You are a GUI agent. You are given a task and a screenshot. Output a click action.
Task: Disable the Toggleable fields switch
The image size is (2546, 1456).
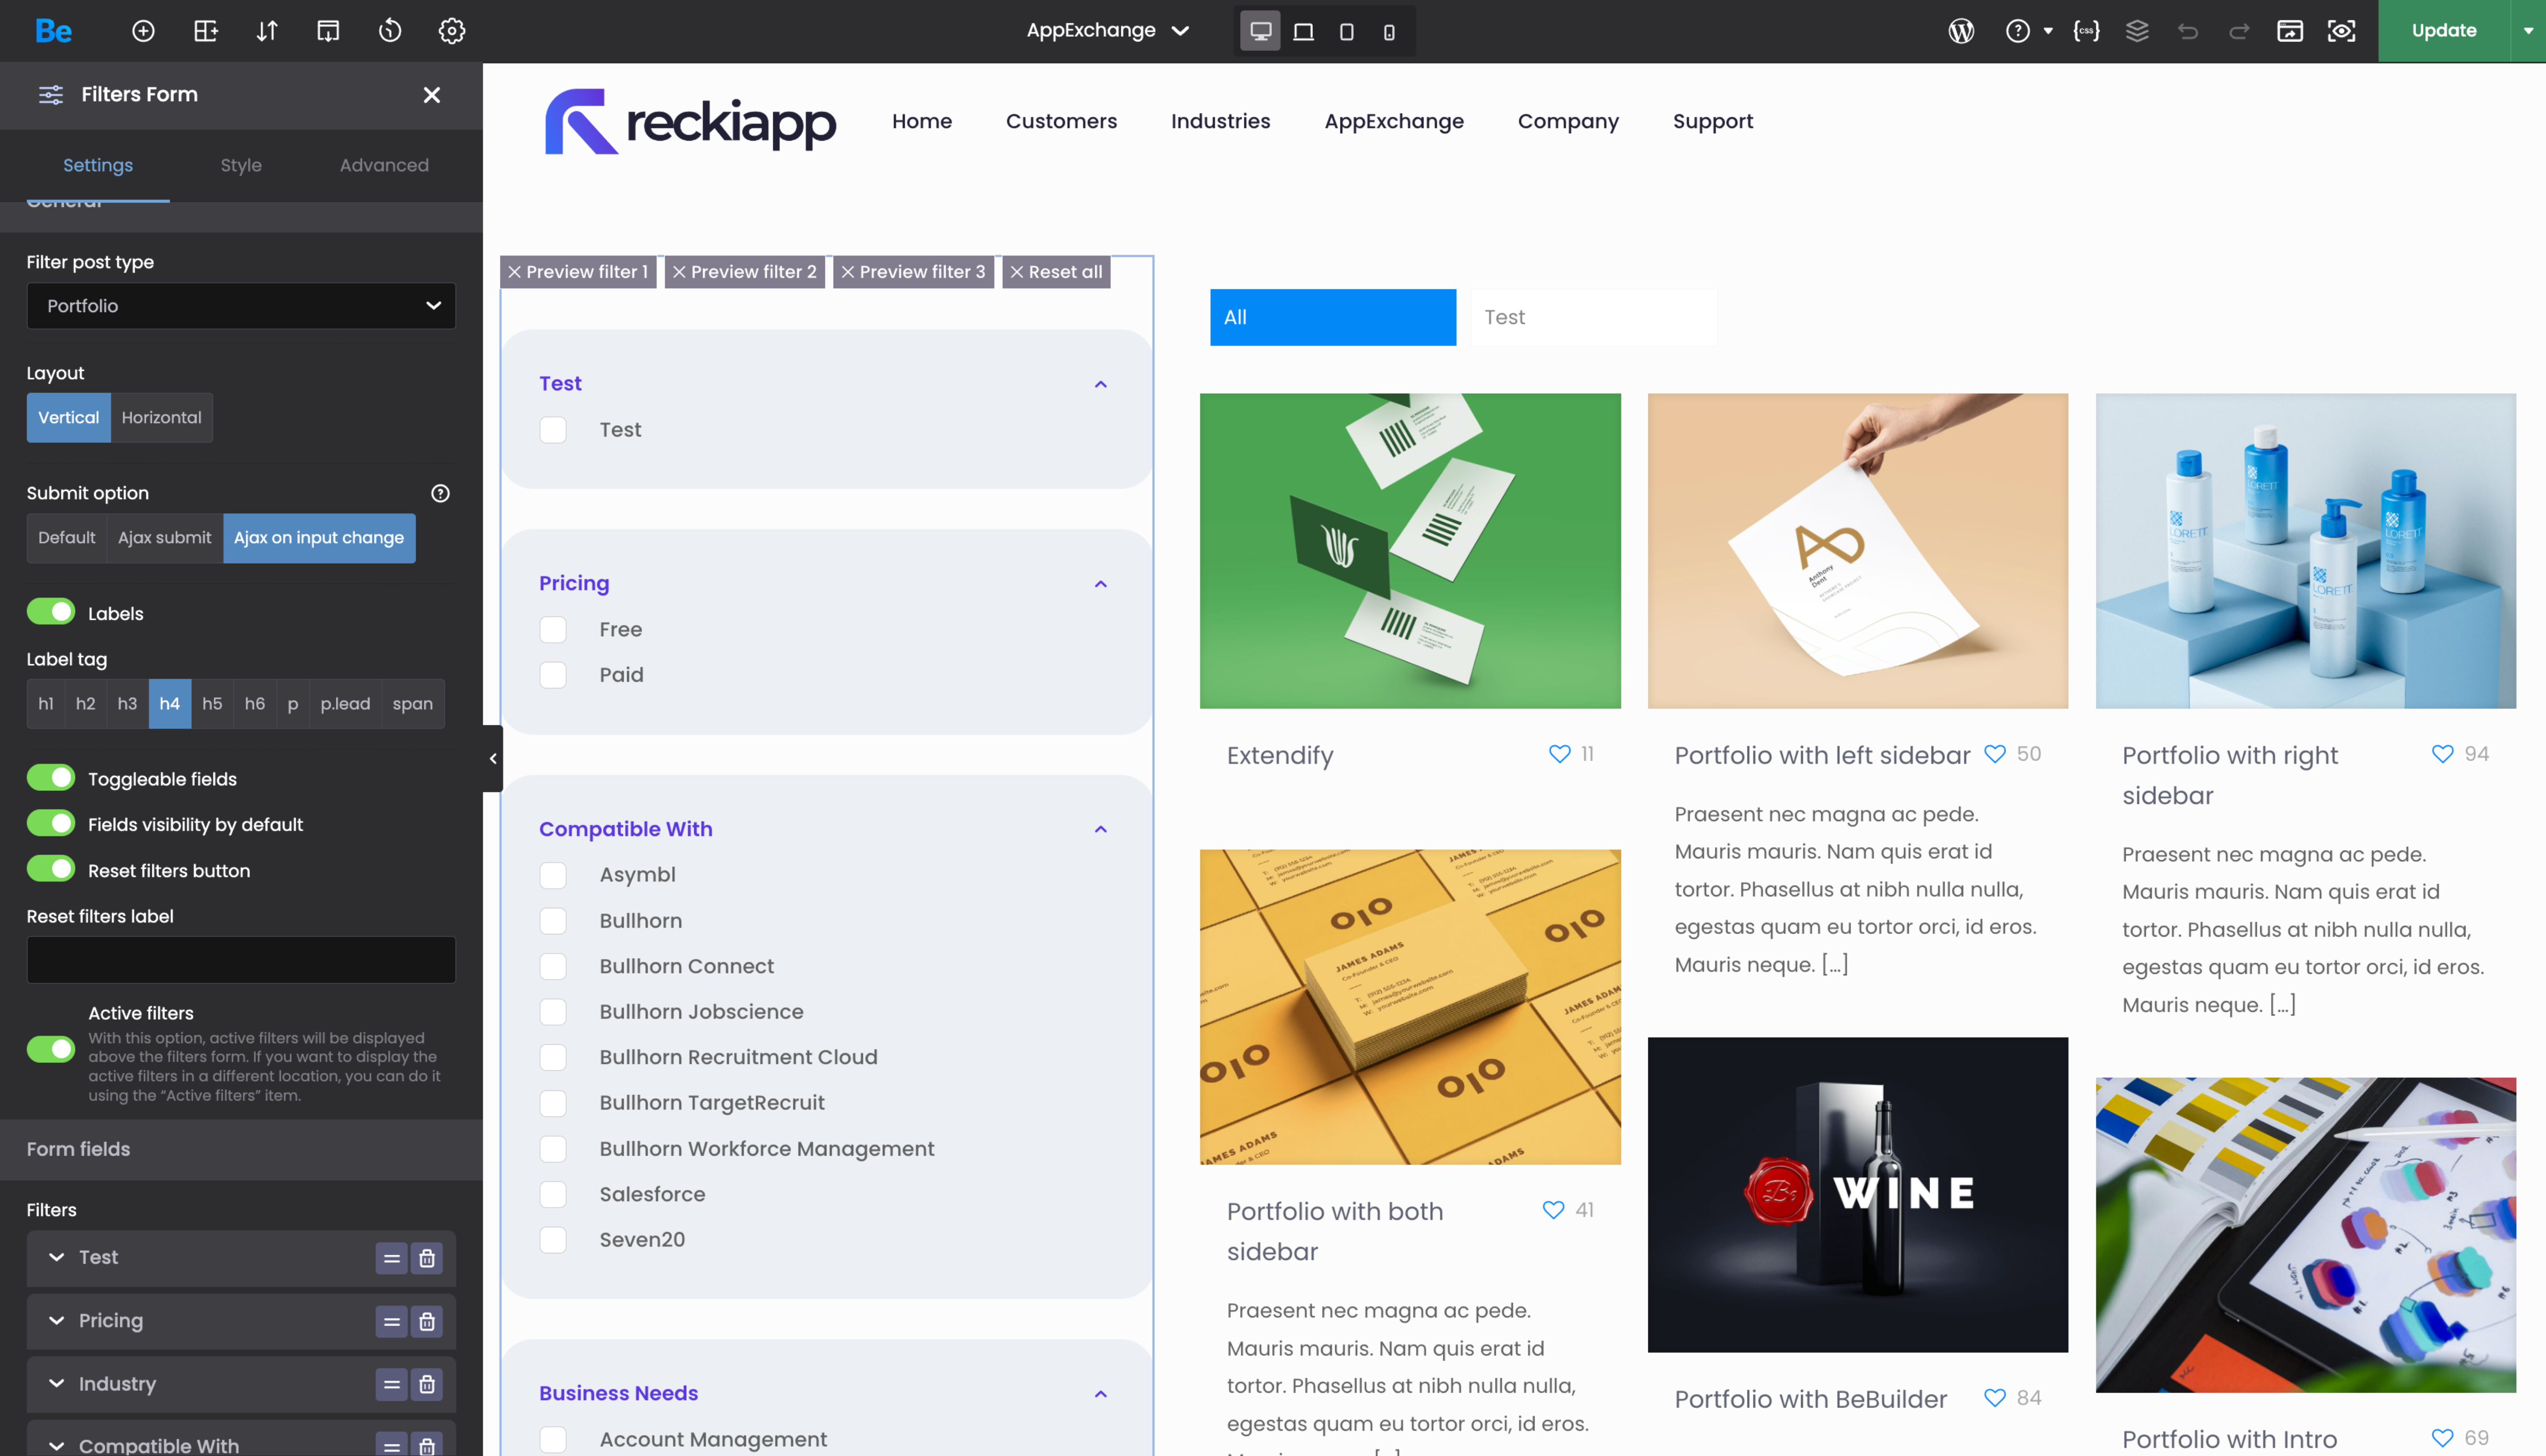tap(51, 778)
